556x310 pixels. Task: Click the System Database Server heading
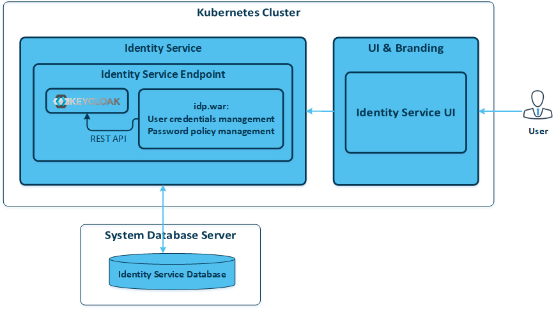pyautogui.click(x=170, y=235)
